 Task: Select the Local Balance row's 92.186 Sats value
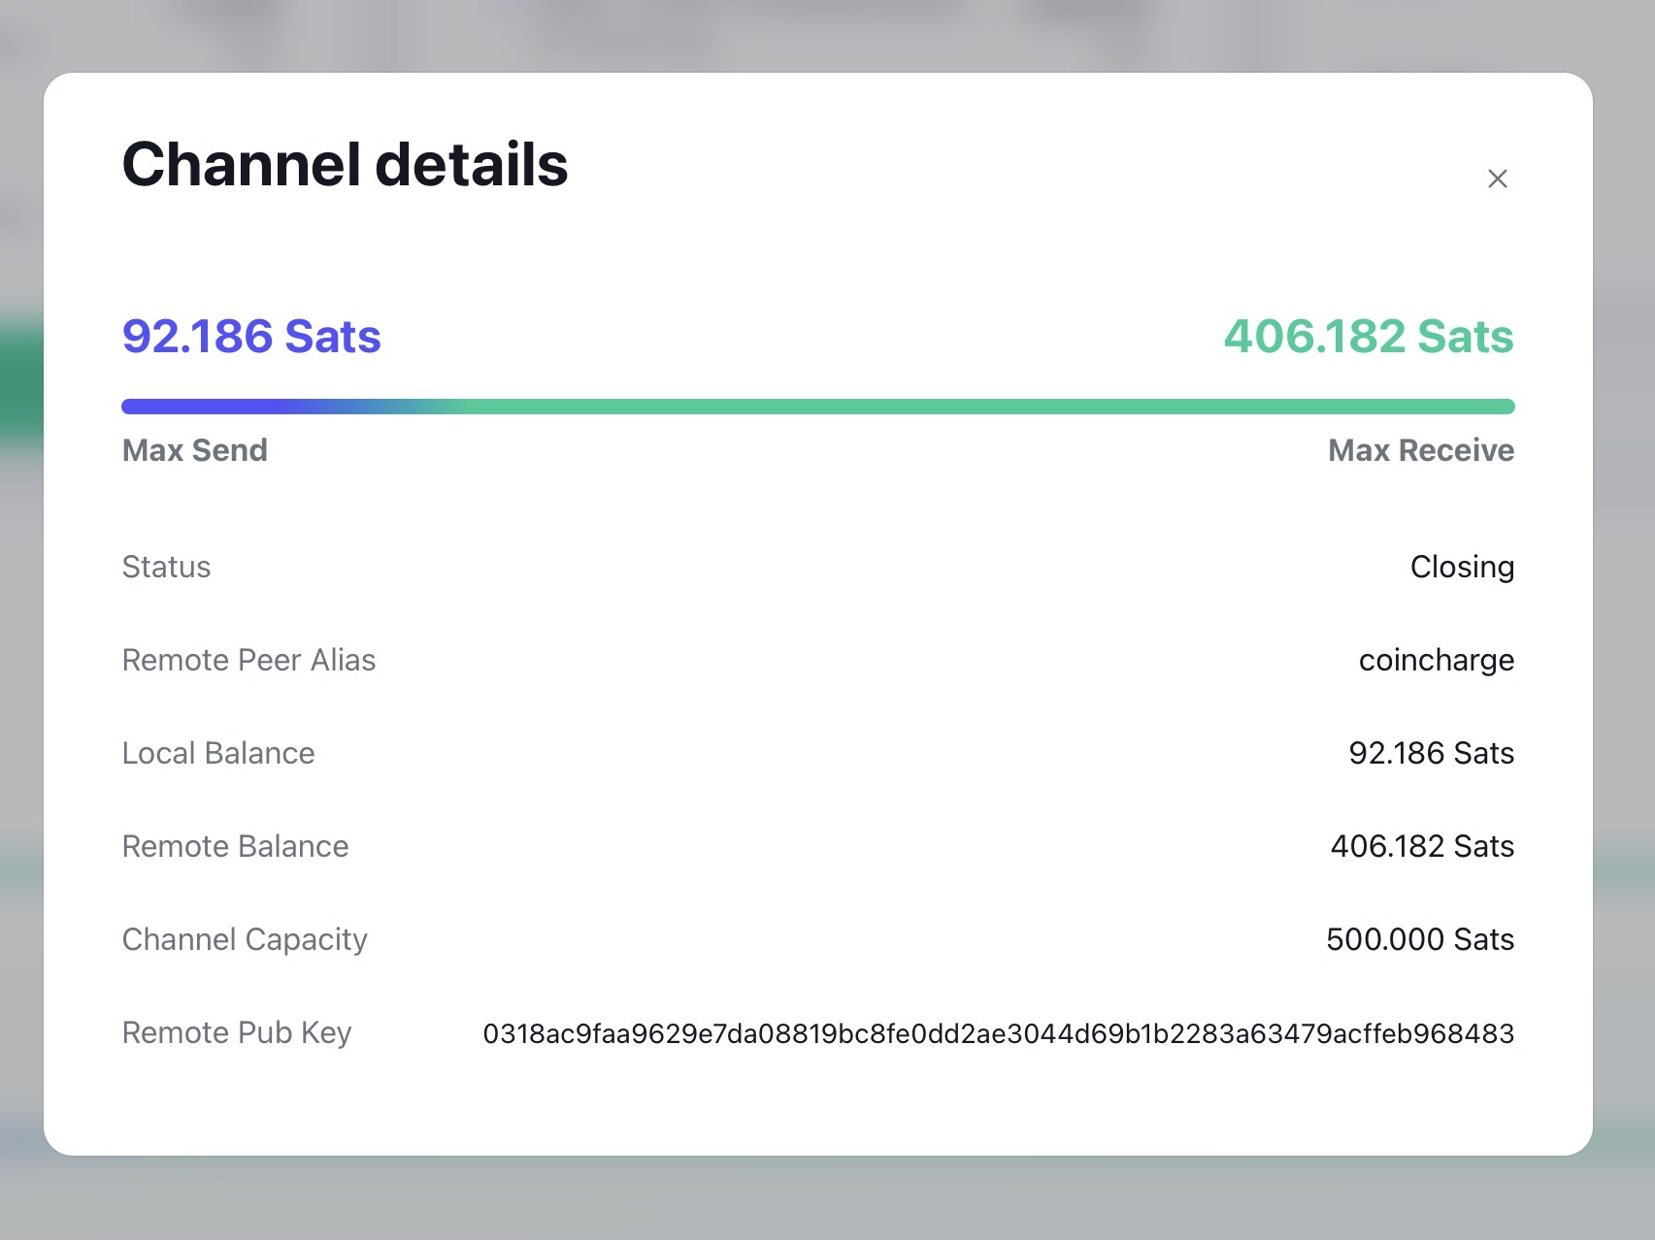[1431, 753]
